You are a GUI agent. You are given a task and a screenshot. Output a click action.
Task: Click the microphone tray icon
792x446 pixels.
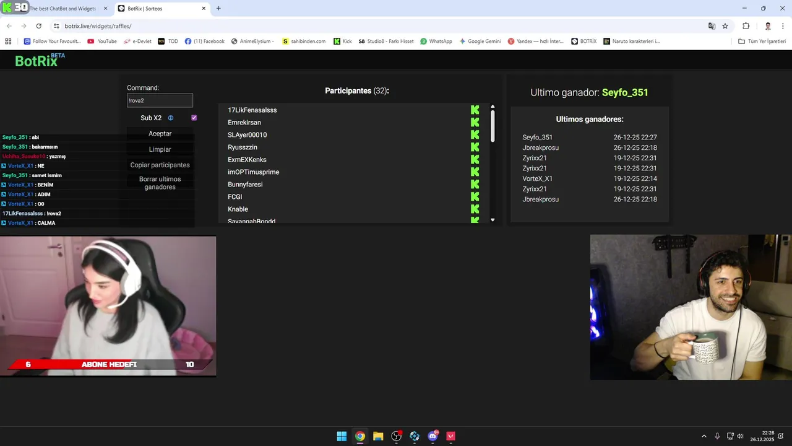coord(717,436)
